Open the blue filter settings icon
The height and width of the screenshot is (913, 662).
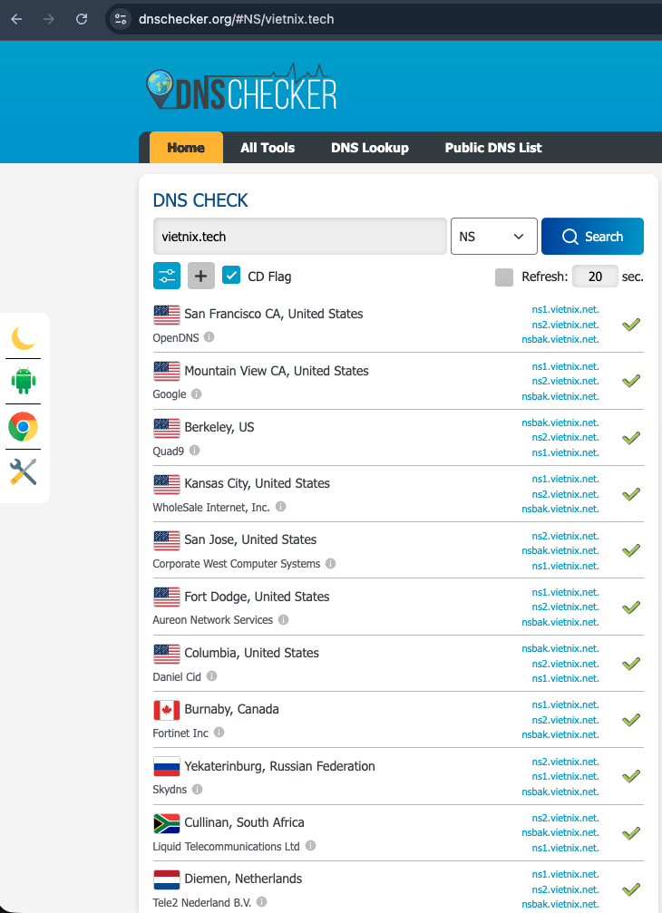pyautogui.click(x=167, y=276)
